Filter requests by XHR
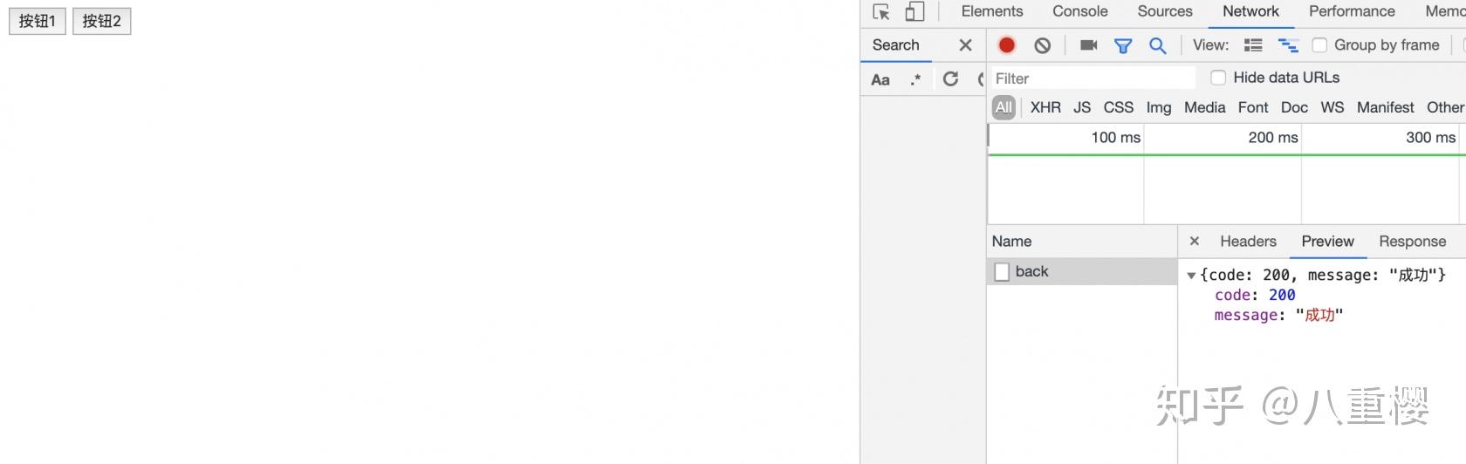1466x464 pixels. pyautogui.click(x=1045, y=107)
